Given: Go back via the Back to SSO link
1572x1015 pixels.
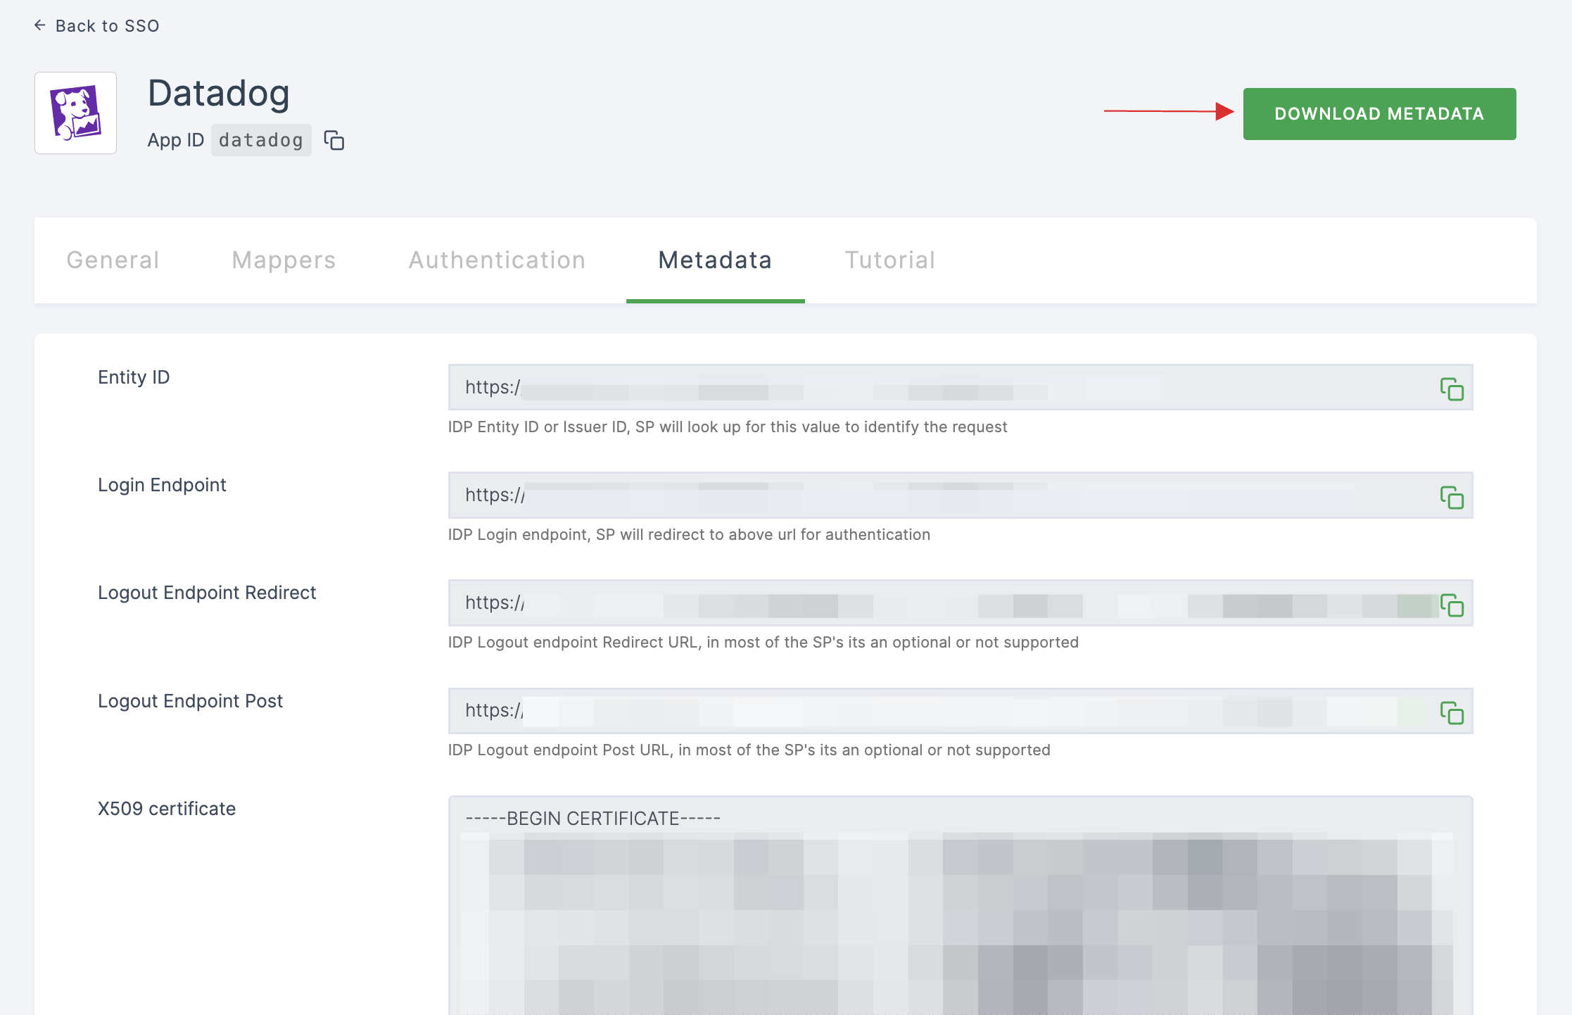Looking at the screenshot, I should click(97, 26).
